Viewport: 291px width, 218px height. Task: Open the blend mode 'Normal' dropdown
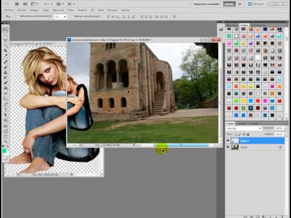click(244, 128)
